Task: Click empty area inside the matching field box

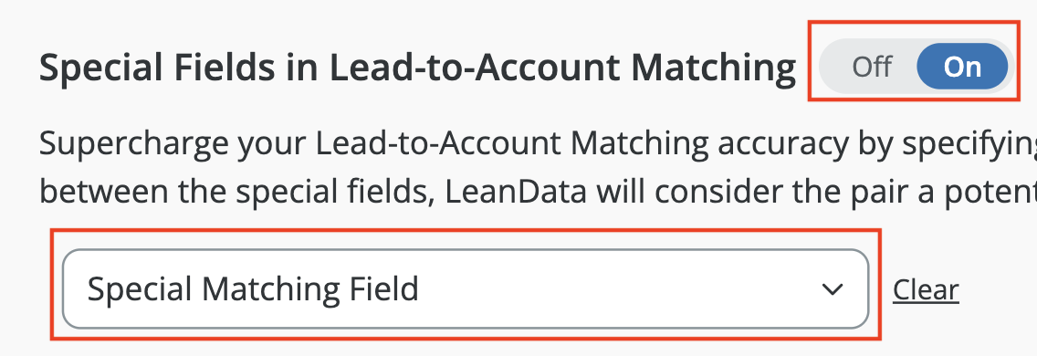Action: click(x=615, y=289)
